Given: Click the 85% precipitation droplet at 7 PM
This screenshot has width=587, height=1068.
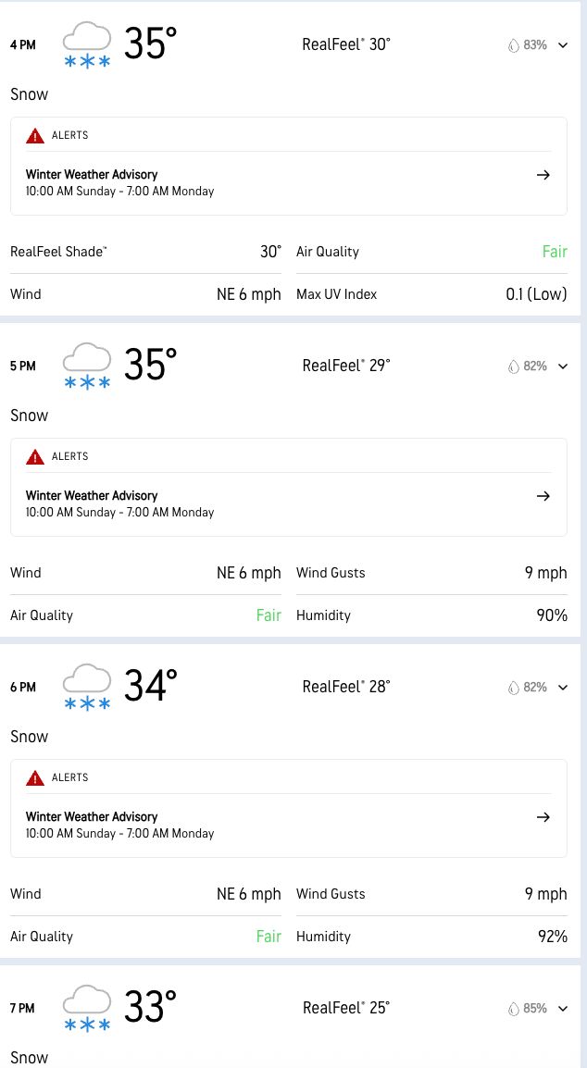Looking at the screenshot, I should pos(514,1009).
